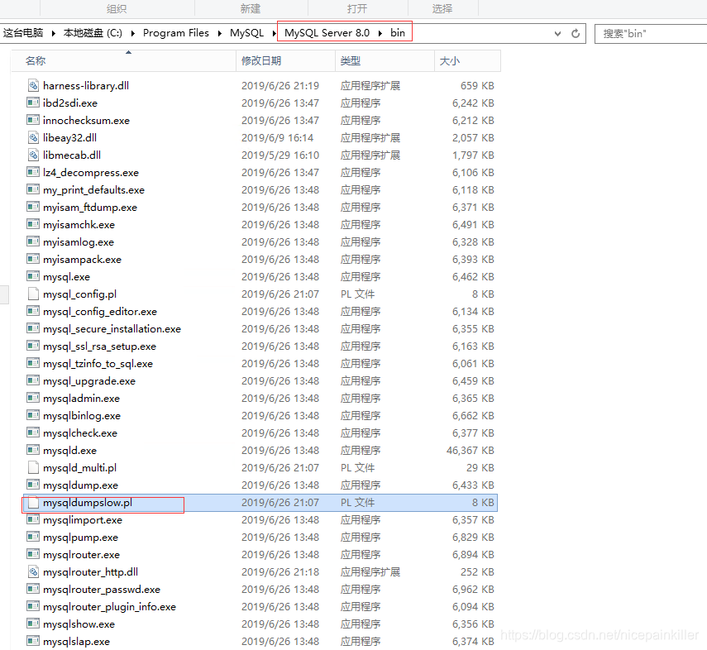Navigate to MySQL Server 8.0 breadcrumb
This screenshot has width=707, height=650.
[x=327, y=33]
